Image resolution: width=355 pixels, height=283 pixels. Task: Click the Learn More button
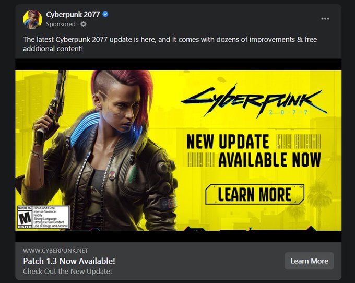pos(309,261)
